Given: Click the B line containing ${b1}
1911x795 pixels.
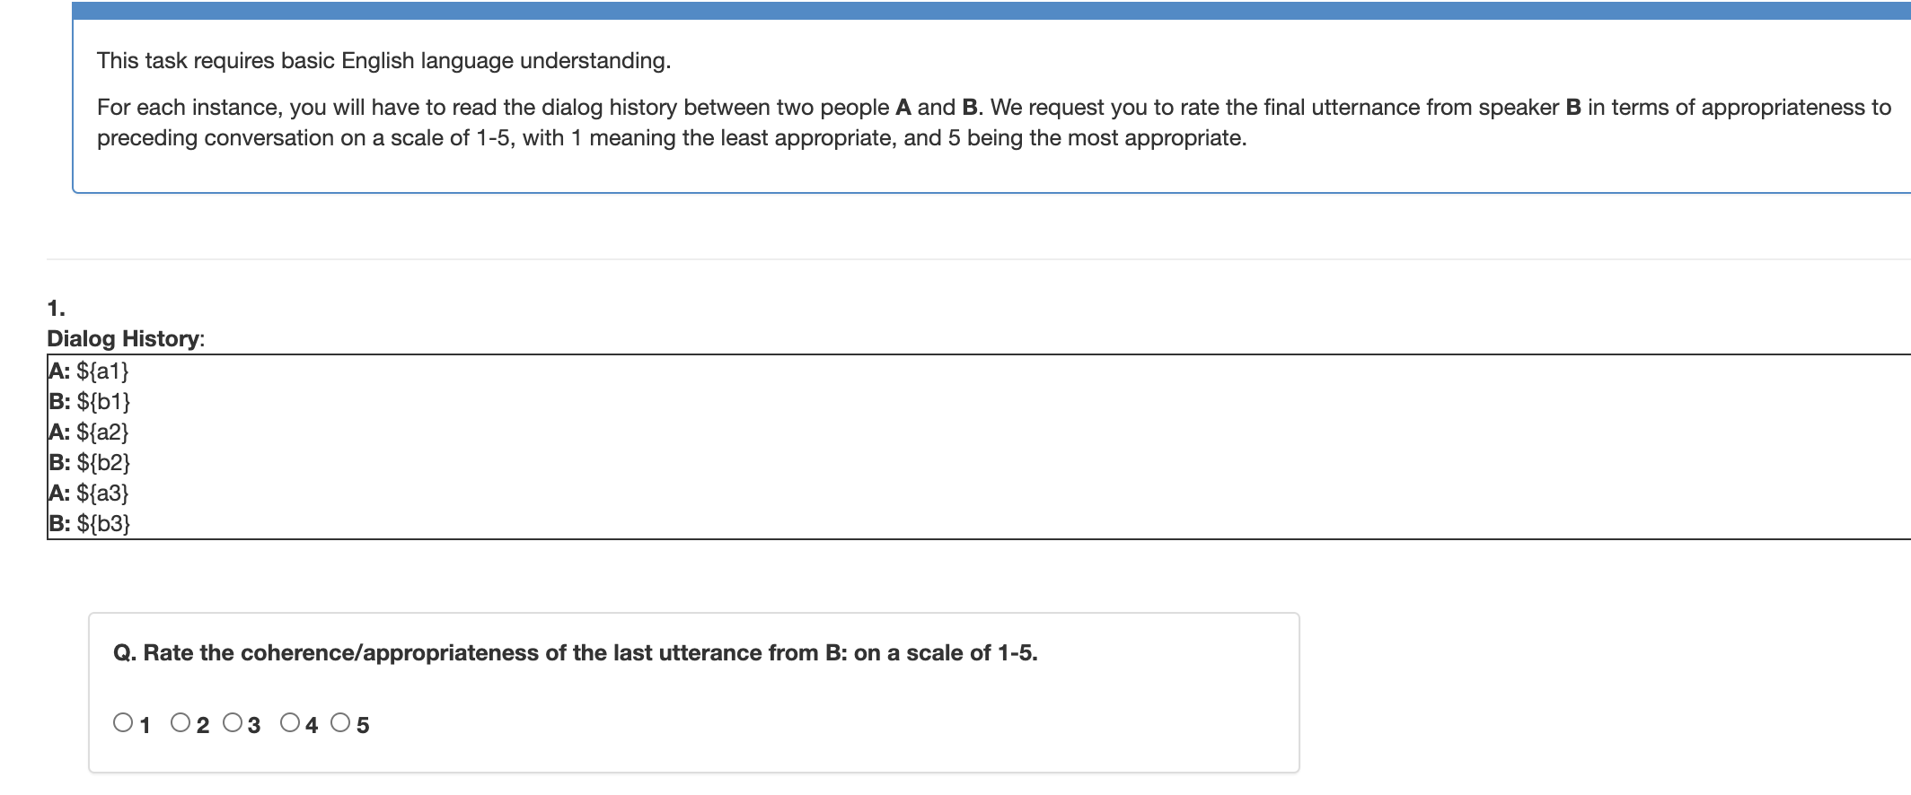Looking at the screenshot, I should (x=90, y=401).
